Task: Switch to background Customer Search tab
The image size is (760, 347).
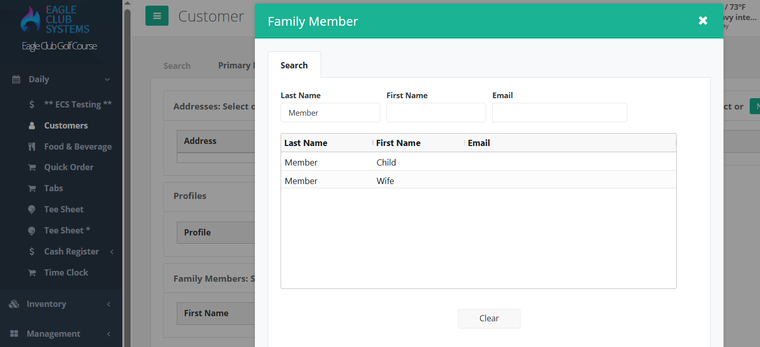Action: pos(177,66)
